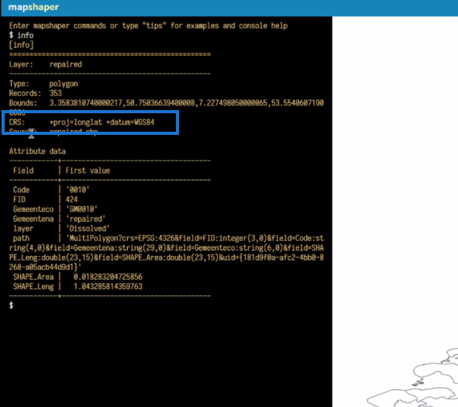Click the Code field row '0010'
458x407 pixels.
(x=51, y=190)
